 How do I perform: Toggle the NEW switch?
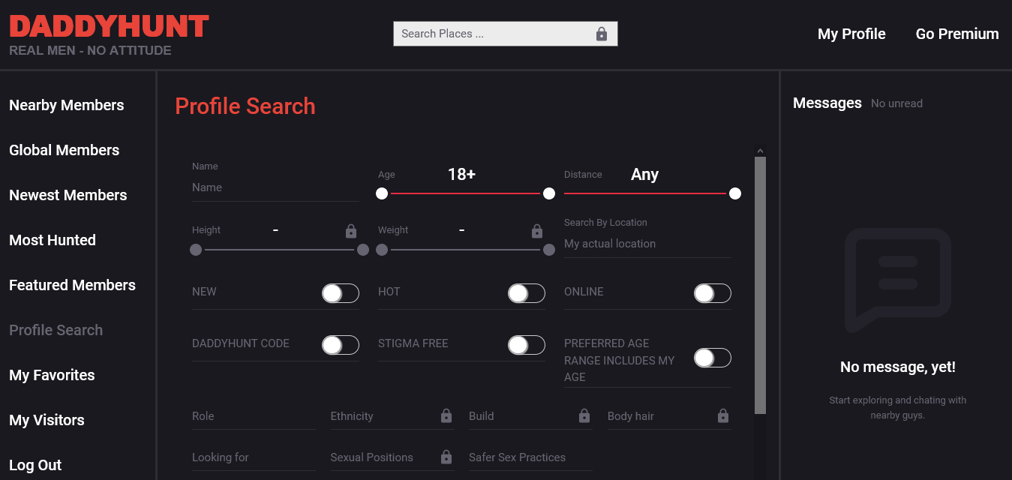point(341,293)
